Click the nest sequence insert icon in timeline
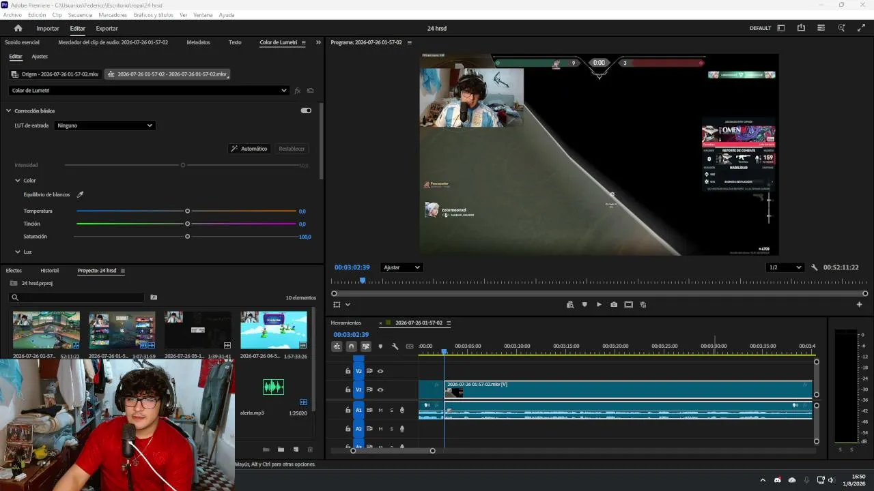 pos(337,346)
